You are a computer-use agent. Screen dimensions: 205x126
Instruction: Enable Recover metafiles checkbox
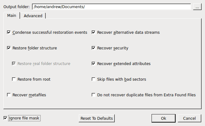[x=9, y=95]
